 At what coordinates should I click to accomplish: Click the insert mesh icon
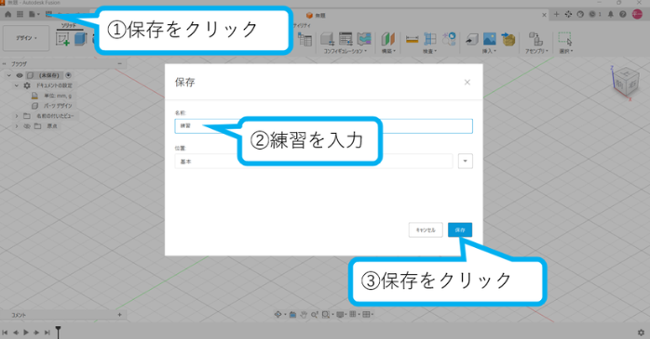[508, 39]
